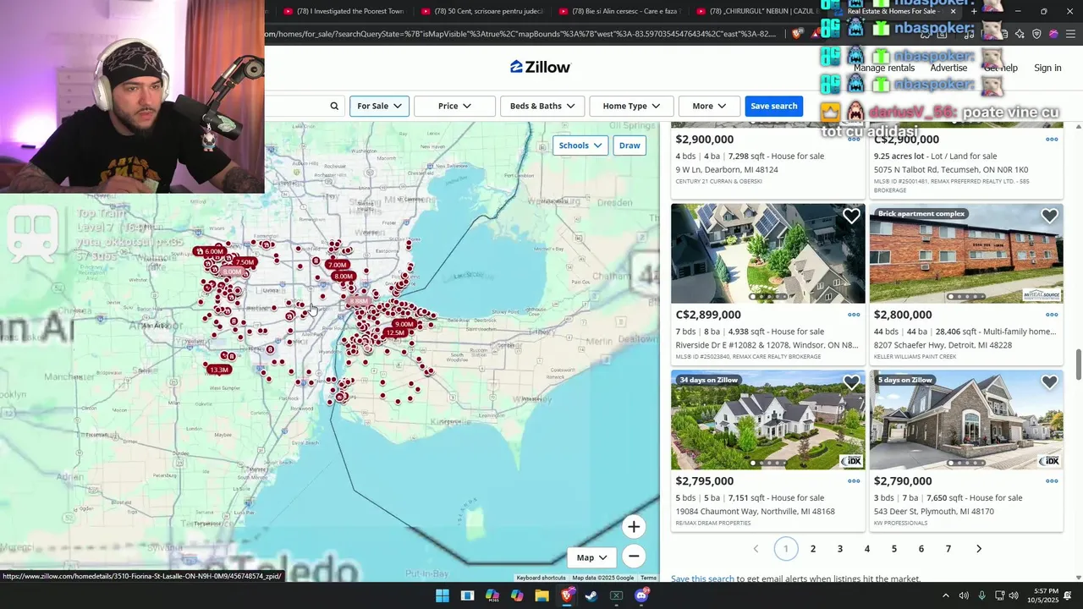This screenshot has height=609, width=1083.
Task: Click the 13.3M map price marker
Action: [x=219, y=370]
